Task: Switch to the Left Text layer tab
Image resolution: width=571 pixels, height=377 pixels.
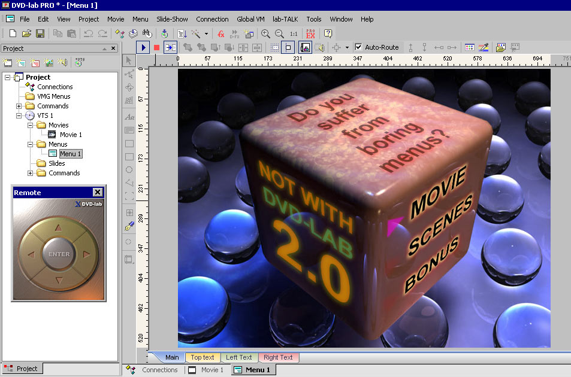Action: (x=239, y=357)
